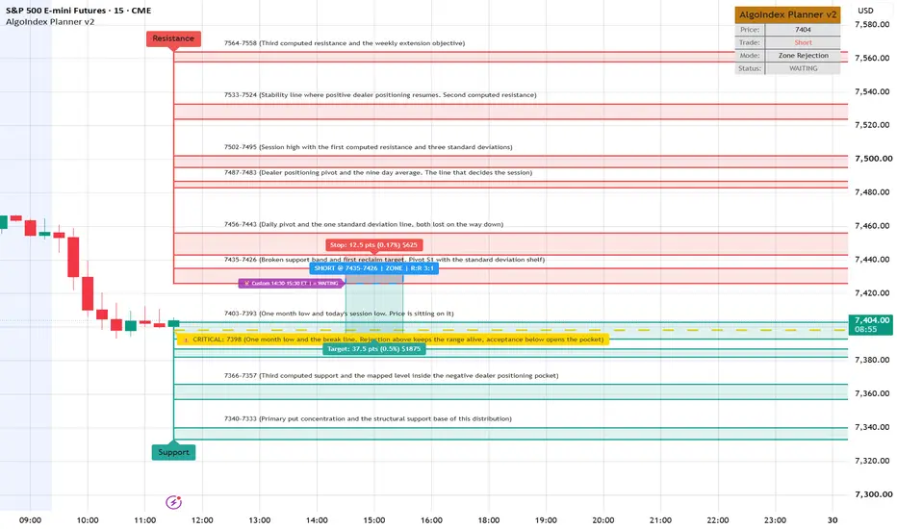Image resolution: width=897 pixels, height=529 pixels.
Task: Click the 7,300.00 price axis label
Action: pos(874,494)
